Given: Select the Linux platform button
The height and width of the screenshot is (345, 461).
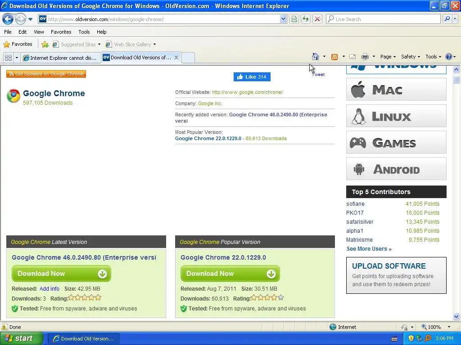Looking at the screenshot, I should pos(396,116).
